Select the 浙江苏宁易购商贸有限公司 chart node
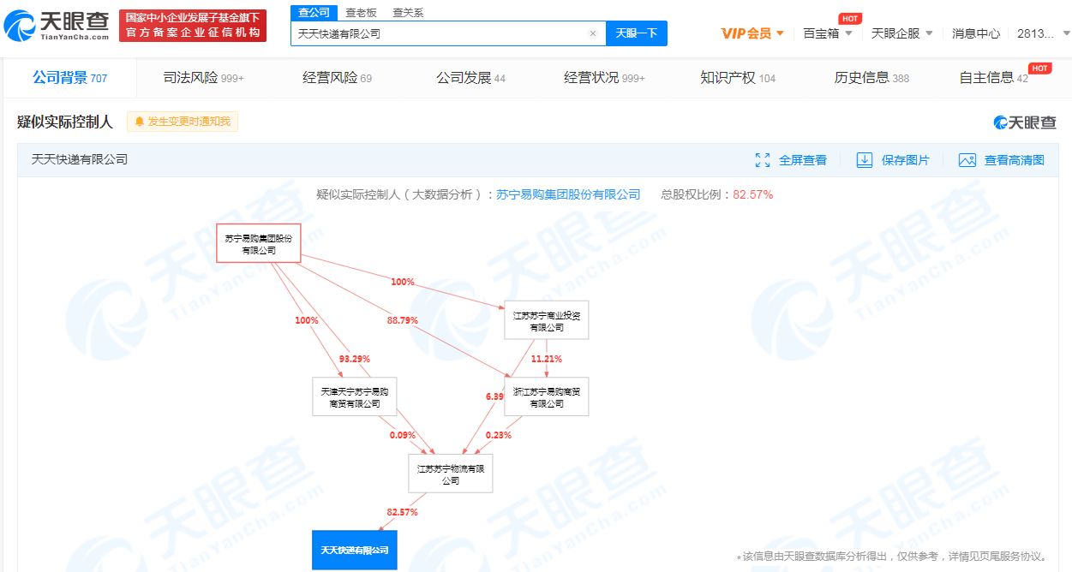The width and height of the screenshot is (1072, 572). 546,396
